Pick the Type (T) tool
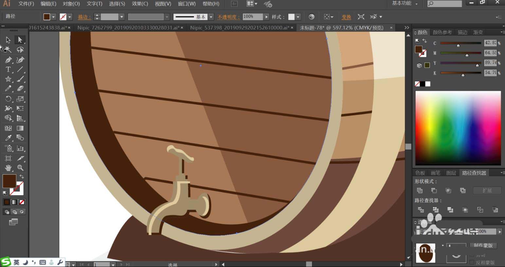 coord(8,69)
